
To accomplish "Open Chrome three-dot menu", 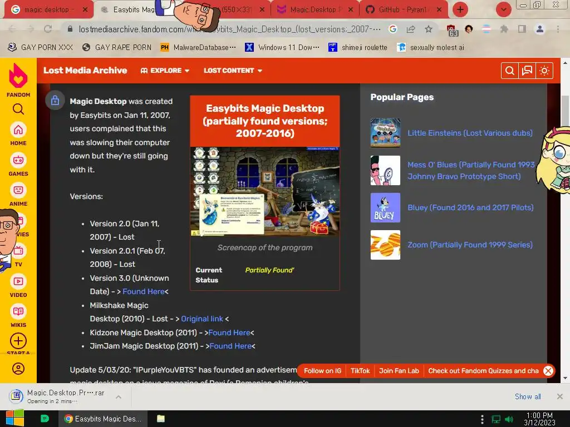I will 558,29.
